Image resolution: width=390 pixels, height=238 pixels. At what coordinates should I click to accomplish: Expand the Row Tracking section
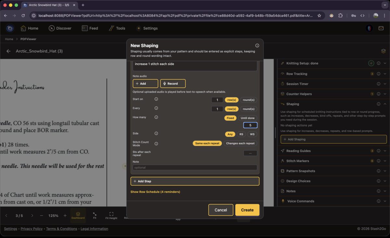click(x=385, y=74)
